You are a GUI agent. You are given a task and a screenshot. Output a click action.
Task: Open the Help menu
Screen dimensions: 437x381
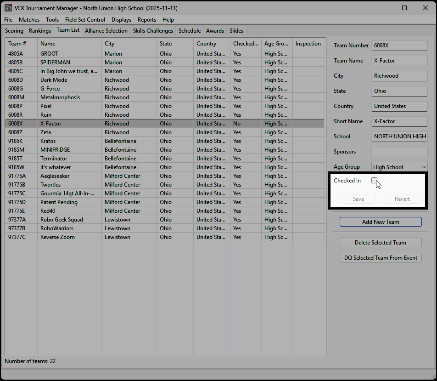click(x=168, y=20)
